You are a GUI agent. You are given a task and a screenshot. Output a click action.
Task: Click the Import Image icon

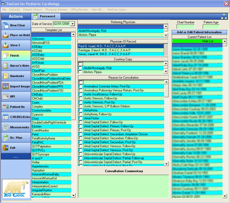coord(6,86)
